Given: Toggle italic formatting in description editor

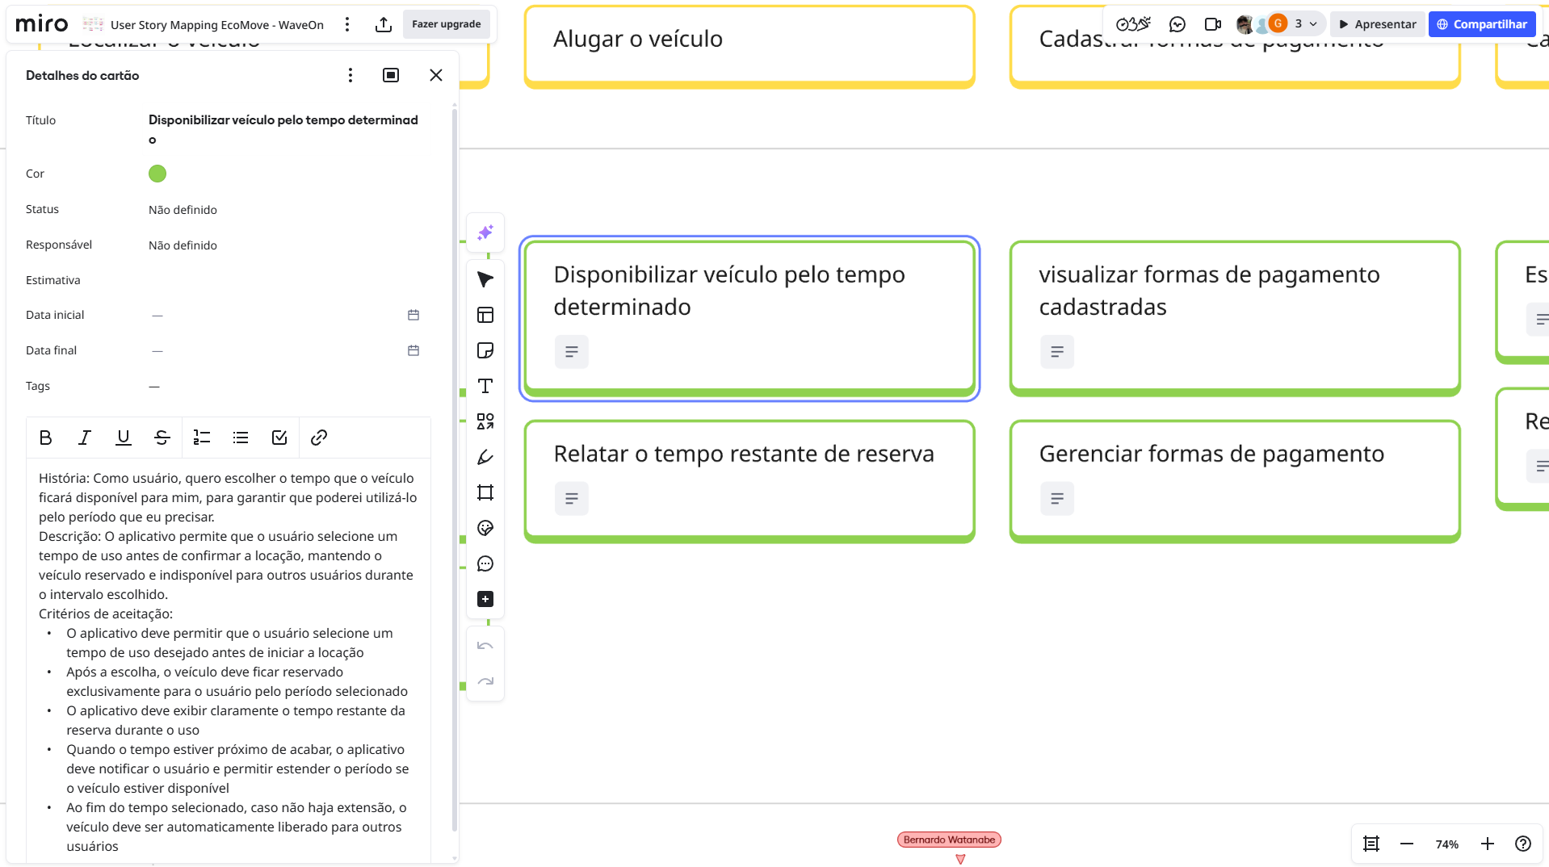Looking at the screenshot, I should click(84, 438).
